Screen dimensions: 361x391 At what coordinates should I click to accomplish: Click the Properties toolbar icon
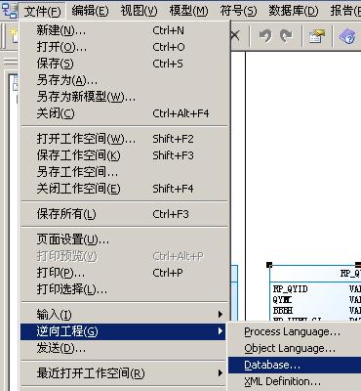pos(317,36)
